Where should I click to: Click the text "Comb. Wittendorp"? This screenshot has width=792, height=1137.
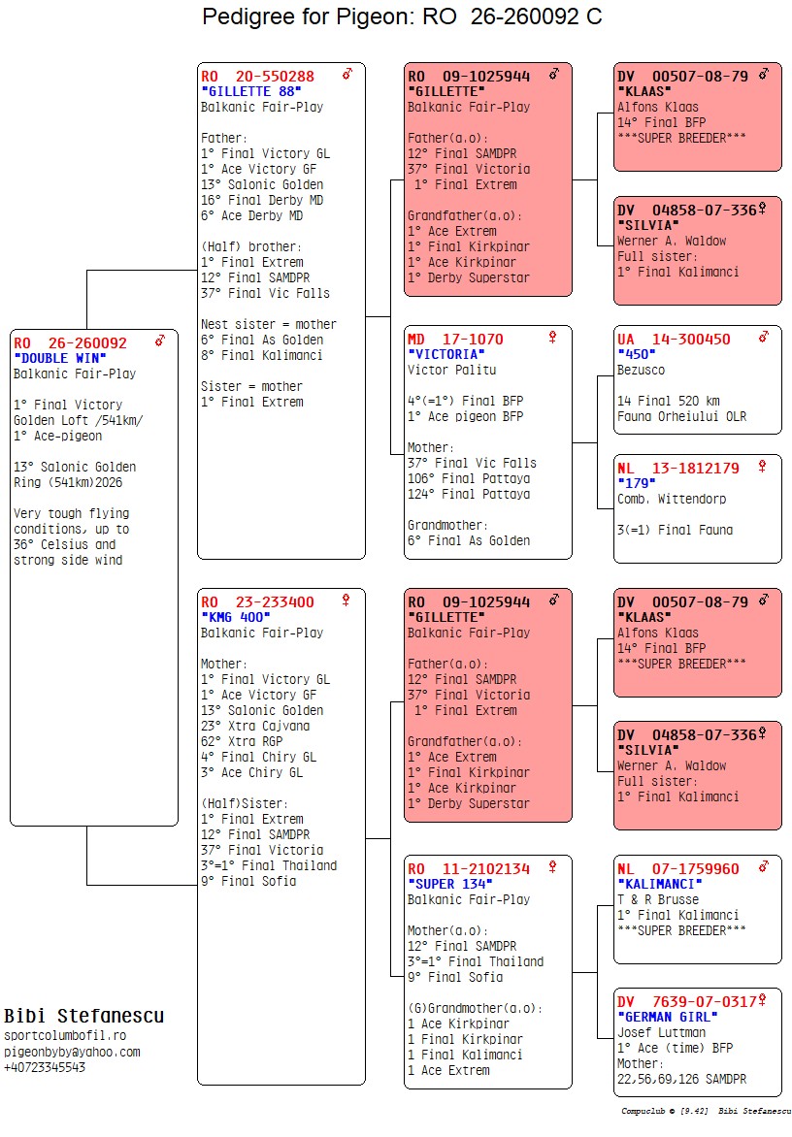coord(672,499)
